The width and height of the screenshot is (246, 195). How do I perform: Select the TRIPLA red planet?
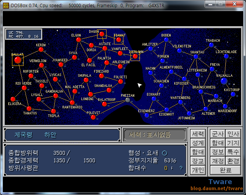coord(53,111)
